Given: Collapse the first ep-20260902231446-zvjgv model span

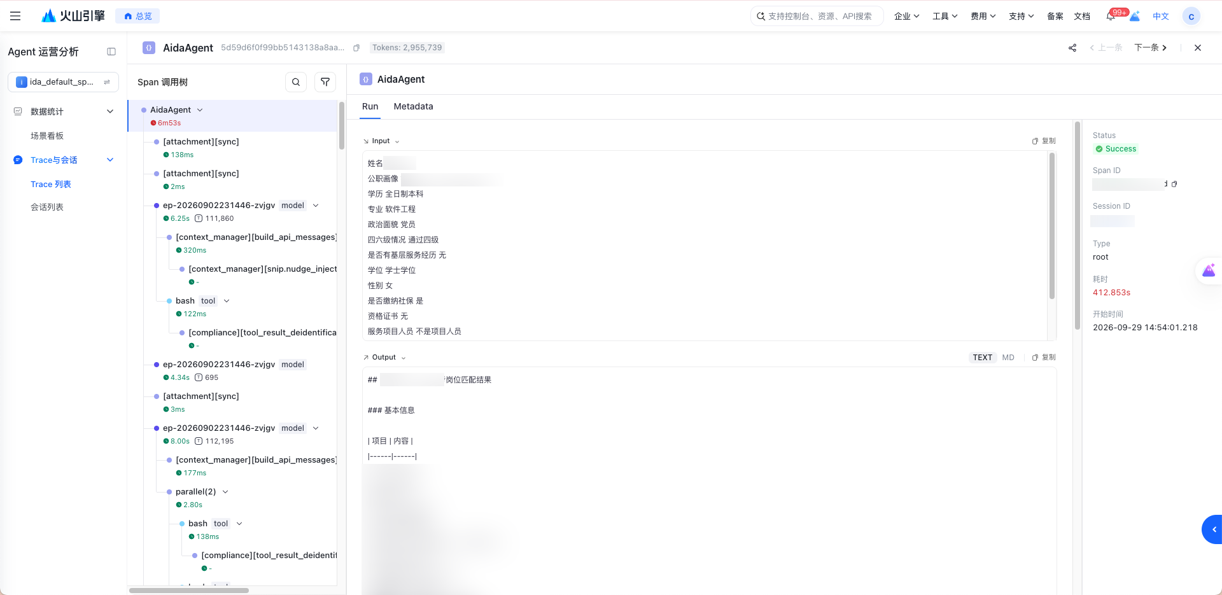Looking at the screenshot, I should 316,206.
